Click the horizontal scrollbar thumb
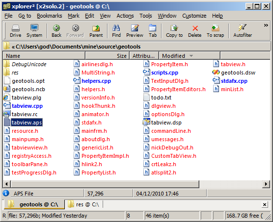This screenshot has height=222, width=273. tap(105, 184)
